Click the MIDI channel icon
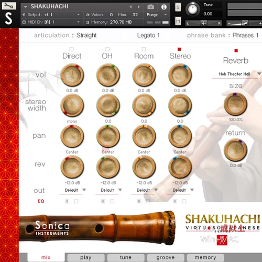 point(24,22)
